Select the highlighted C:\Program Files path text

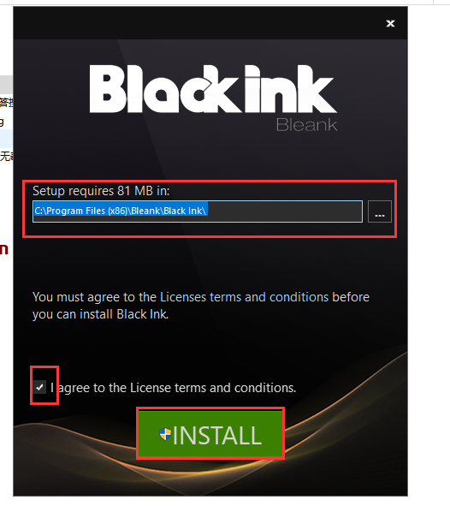click(121, 211)
